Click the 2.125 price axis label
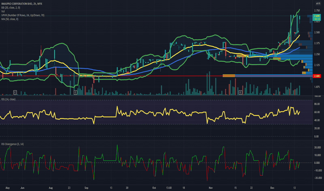Screen dimensions: 324x191 317,65
